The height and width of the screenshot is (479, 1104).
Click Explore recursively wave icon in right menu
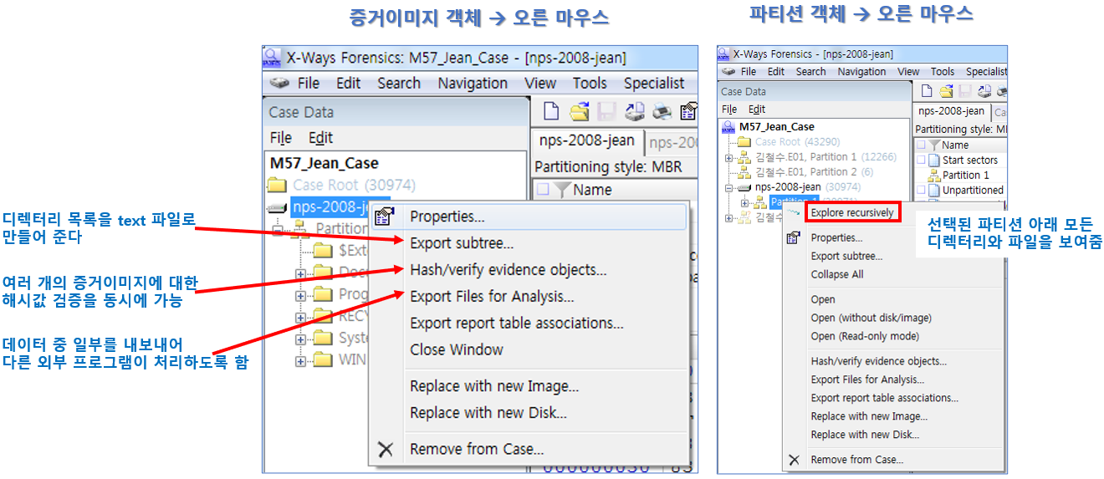[794, 213]
